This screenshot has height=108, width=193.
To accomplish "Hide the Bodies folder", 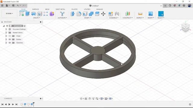I will (10, 39).
